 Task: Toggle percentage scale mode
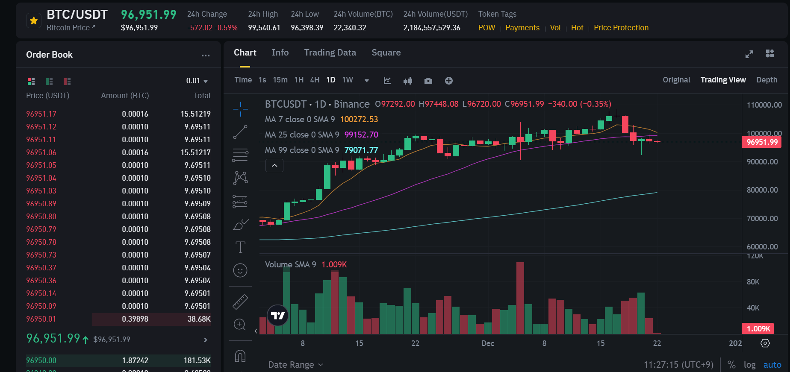pyautogui.click(x=731, y=365)
